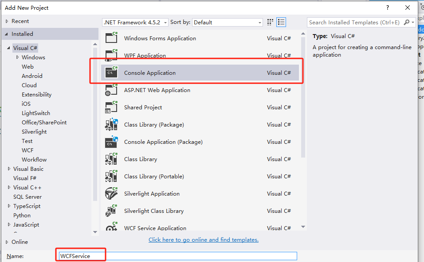Select the Android category
Screen dimensions: 424x262
[32, 76]
